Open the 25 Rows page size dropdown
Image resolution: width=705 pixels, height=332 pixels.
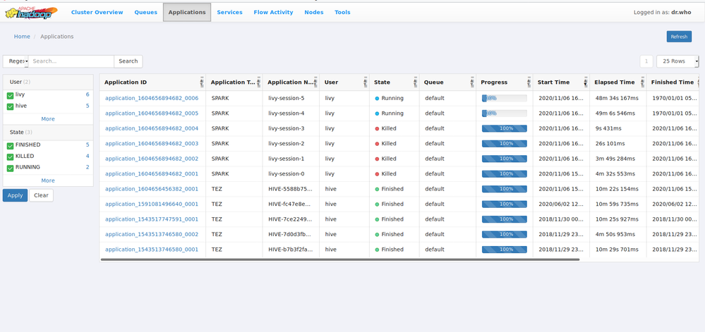tap(677, 61)
